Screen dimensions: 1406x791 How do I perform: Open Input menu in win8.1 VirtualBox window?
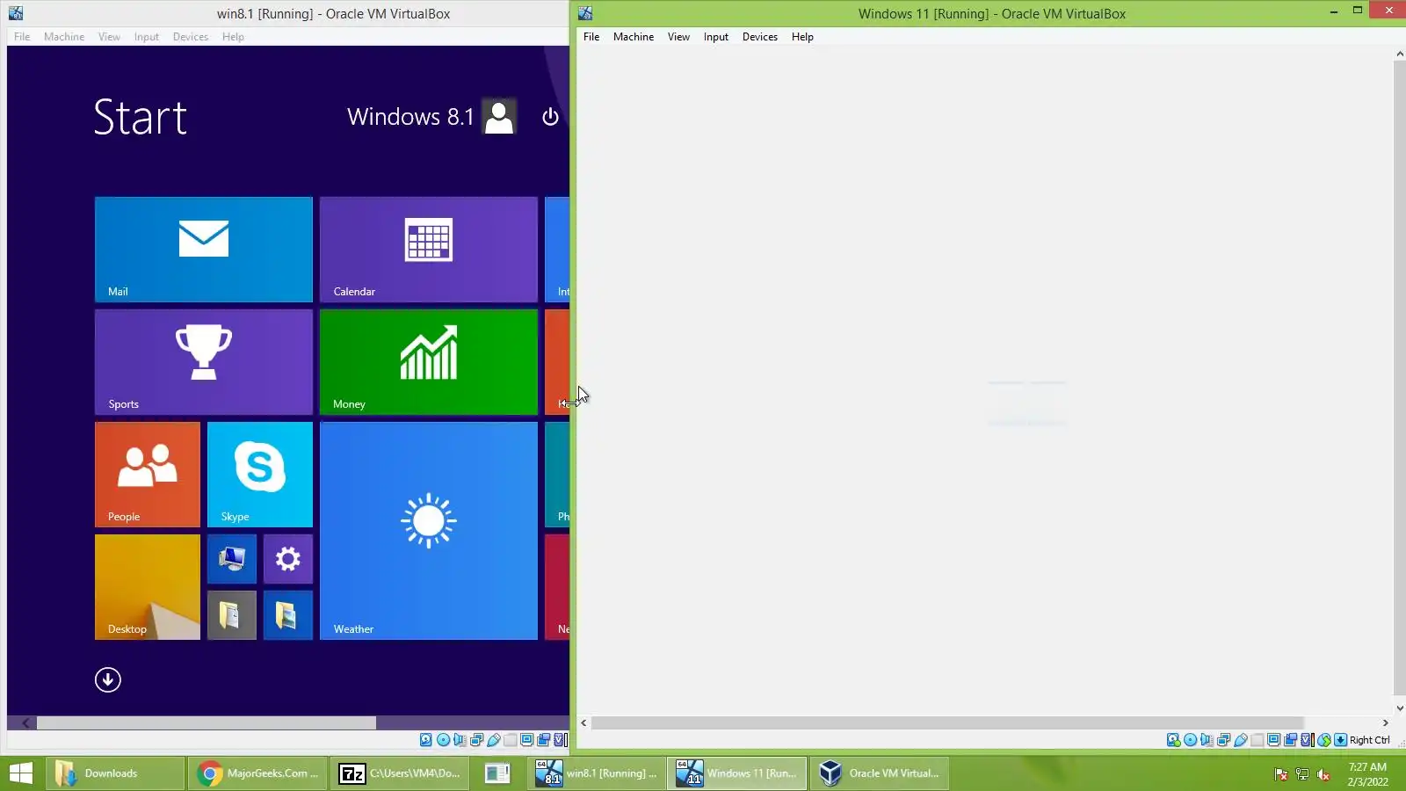point(147,37)
